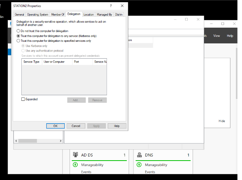Viewport: 242px width, 180px height.
Task: Open the Help menu in Server Manager
Action: click(x=230, y=36)
